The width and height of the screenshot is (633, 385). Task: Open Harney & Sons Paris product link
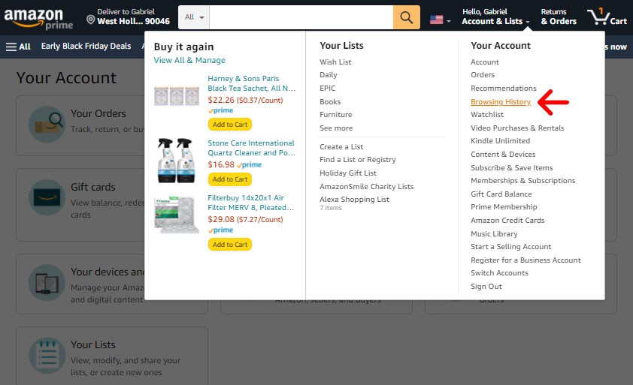coord(252,83)
